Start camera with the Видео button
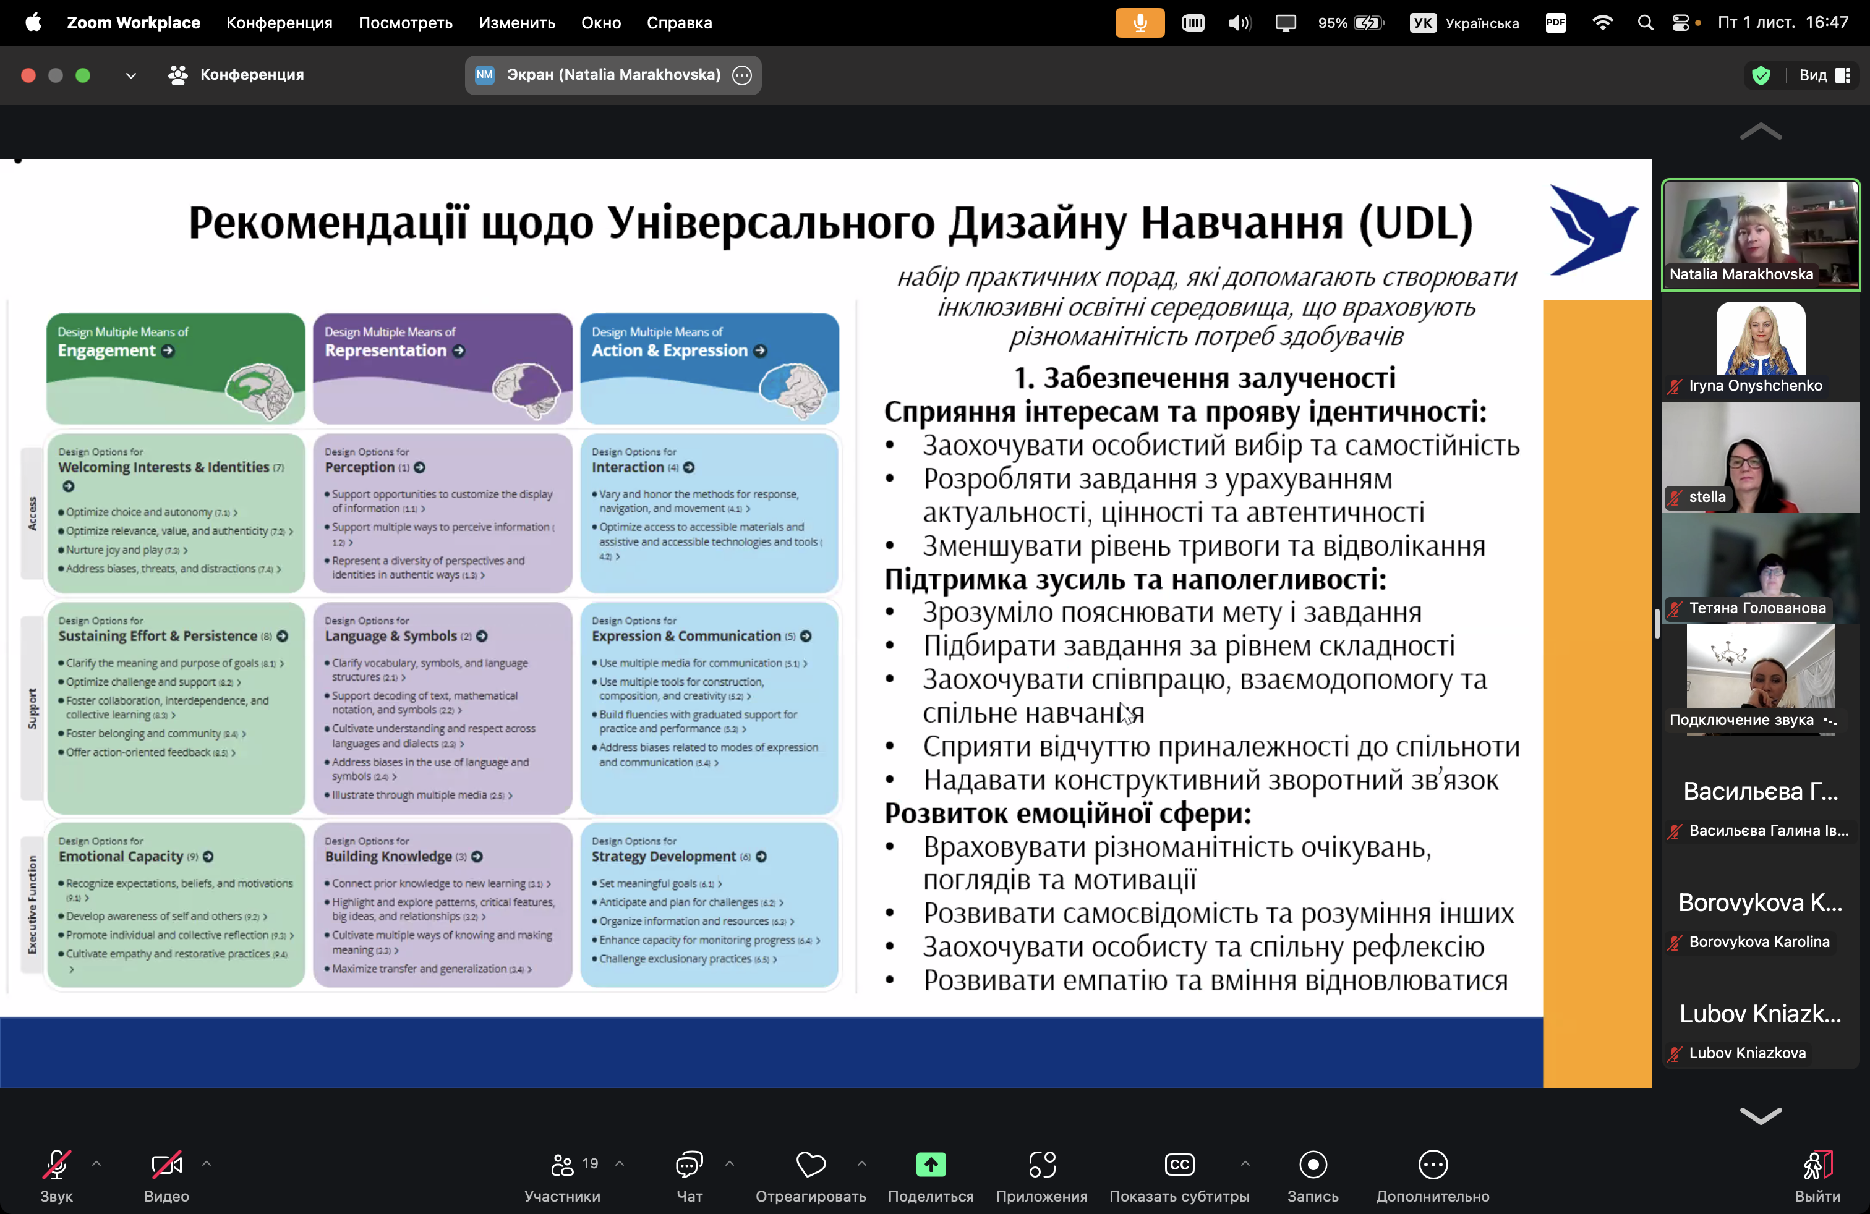The height and width of the screenshot is (1214, 1870). point(166,1174)
